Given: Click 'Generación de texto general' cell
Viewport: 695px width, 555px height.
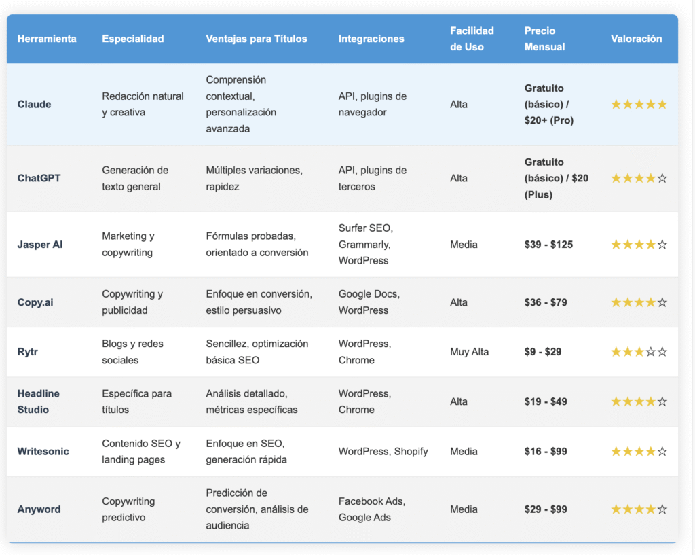Looking at the screenshot, I should (x=135, y=179).
